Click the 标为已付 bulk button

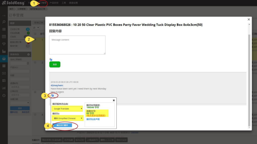80,140
